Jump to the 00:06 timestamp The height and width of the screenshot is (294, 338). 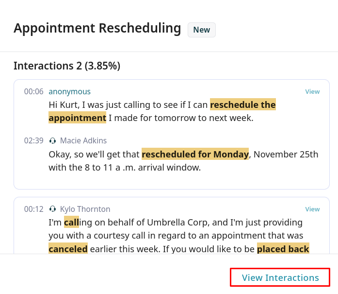click(34, 91)
